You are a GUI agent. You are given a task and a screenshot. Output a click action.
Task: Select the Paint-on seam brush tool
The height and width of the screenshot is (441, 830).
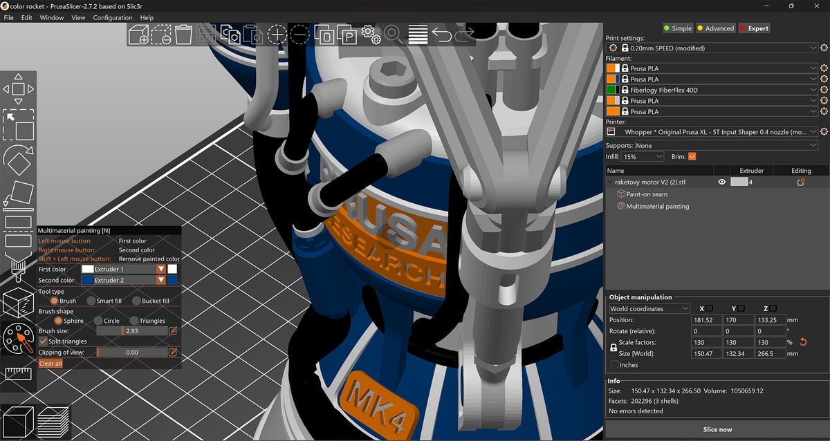tap(19, 268)
